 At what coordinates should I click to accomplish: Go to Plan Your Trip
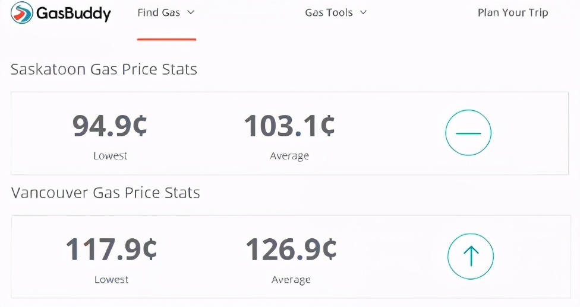[x=513, y=12]
